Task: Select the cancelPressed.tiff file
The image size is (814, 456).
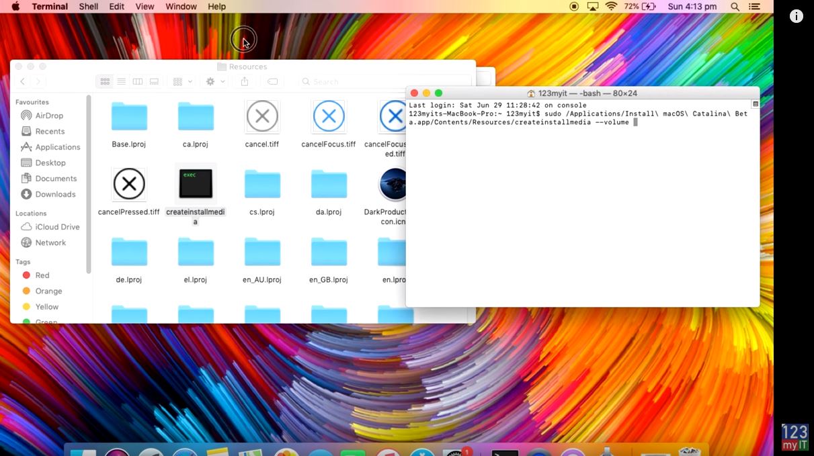Action: [129, 185]
